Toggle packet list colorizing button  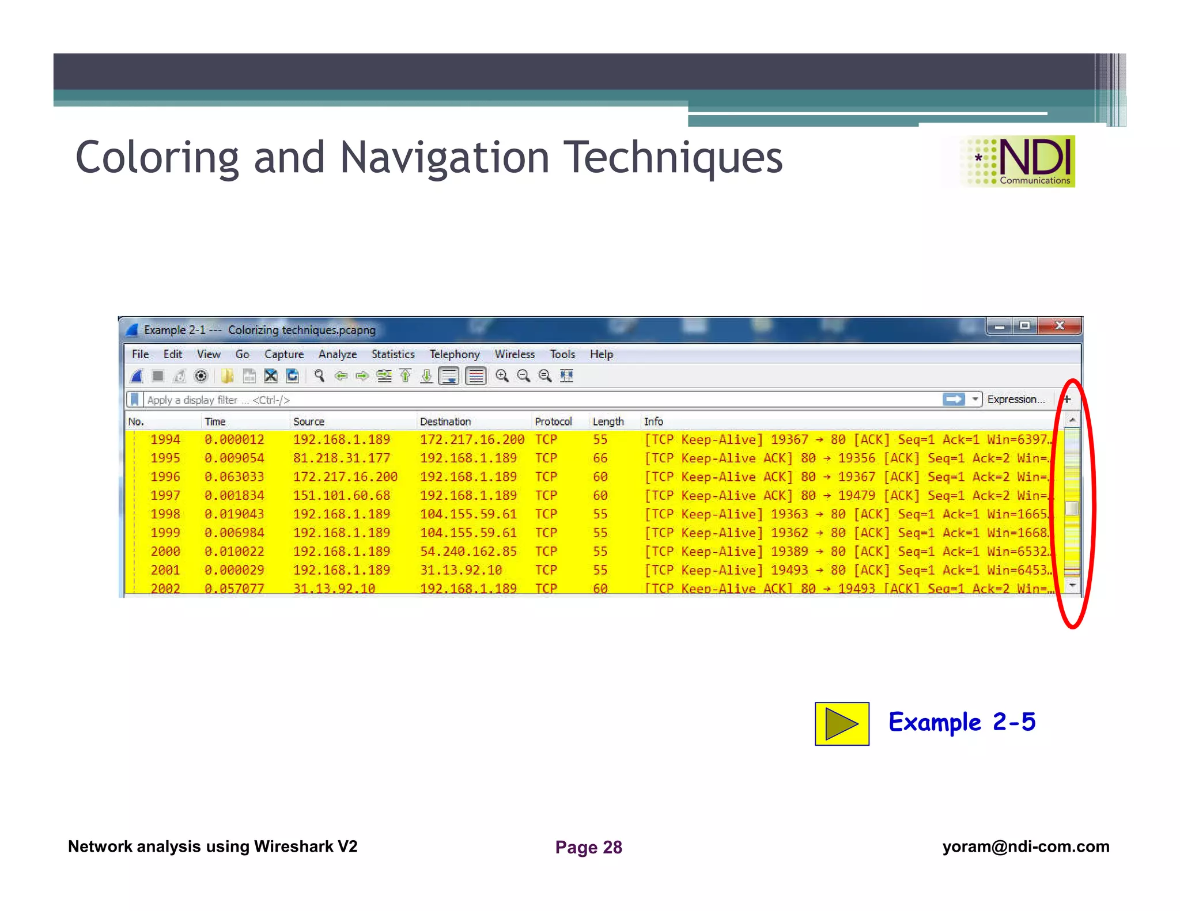click(x=476, y=376)
